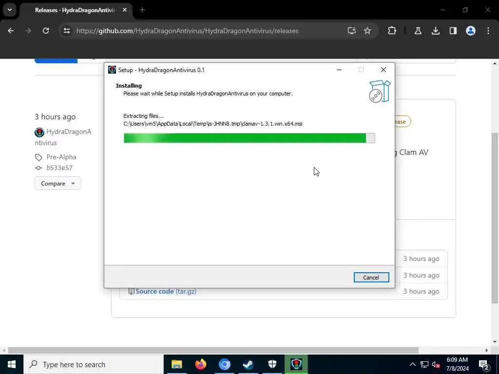Open the Pre-Alpha tag link
The width and height of the screenshot is (499, 374).
click(61, 157)
